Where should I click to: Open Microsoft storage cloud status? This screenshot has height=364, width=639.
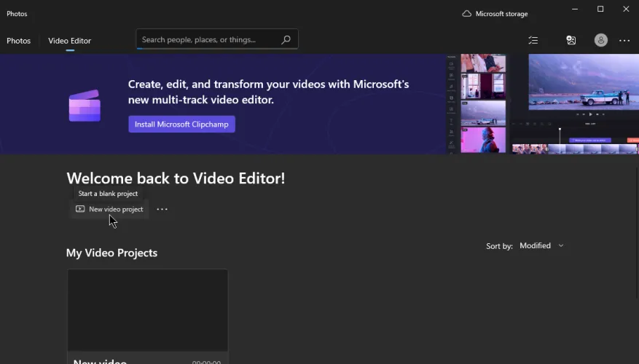495,14
